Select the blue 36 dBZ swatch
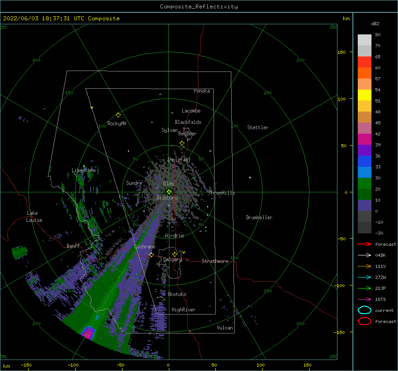 364,161
